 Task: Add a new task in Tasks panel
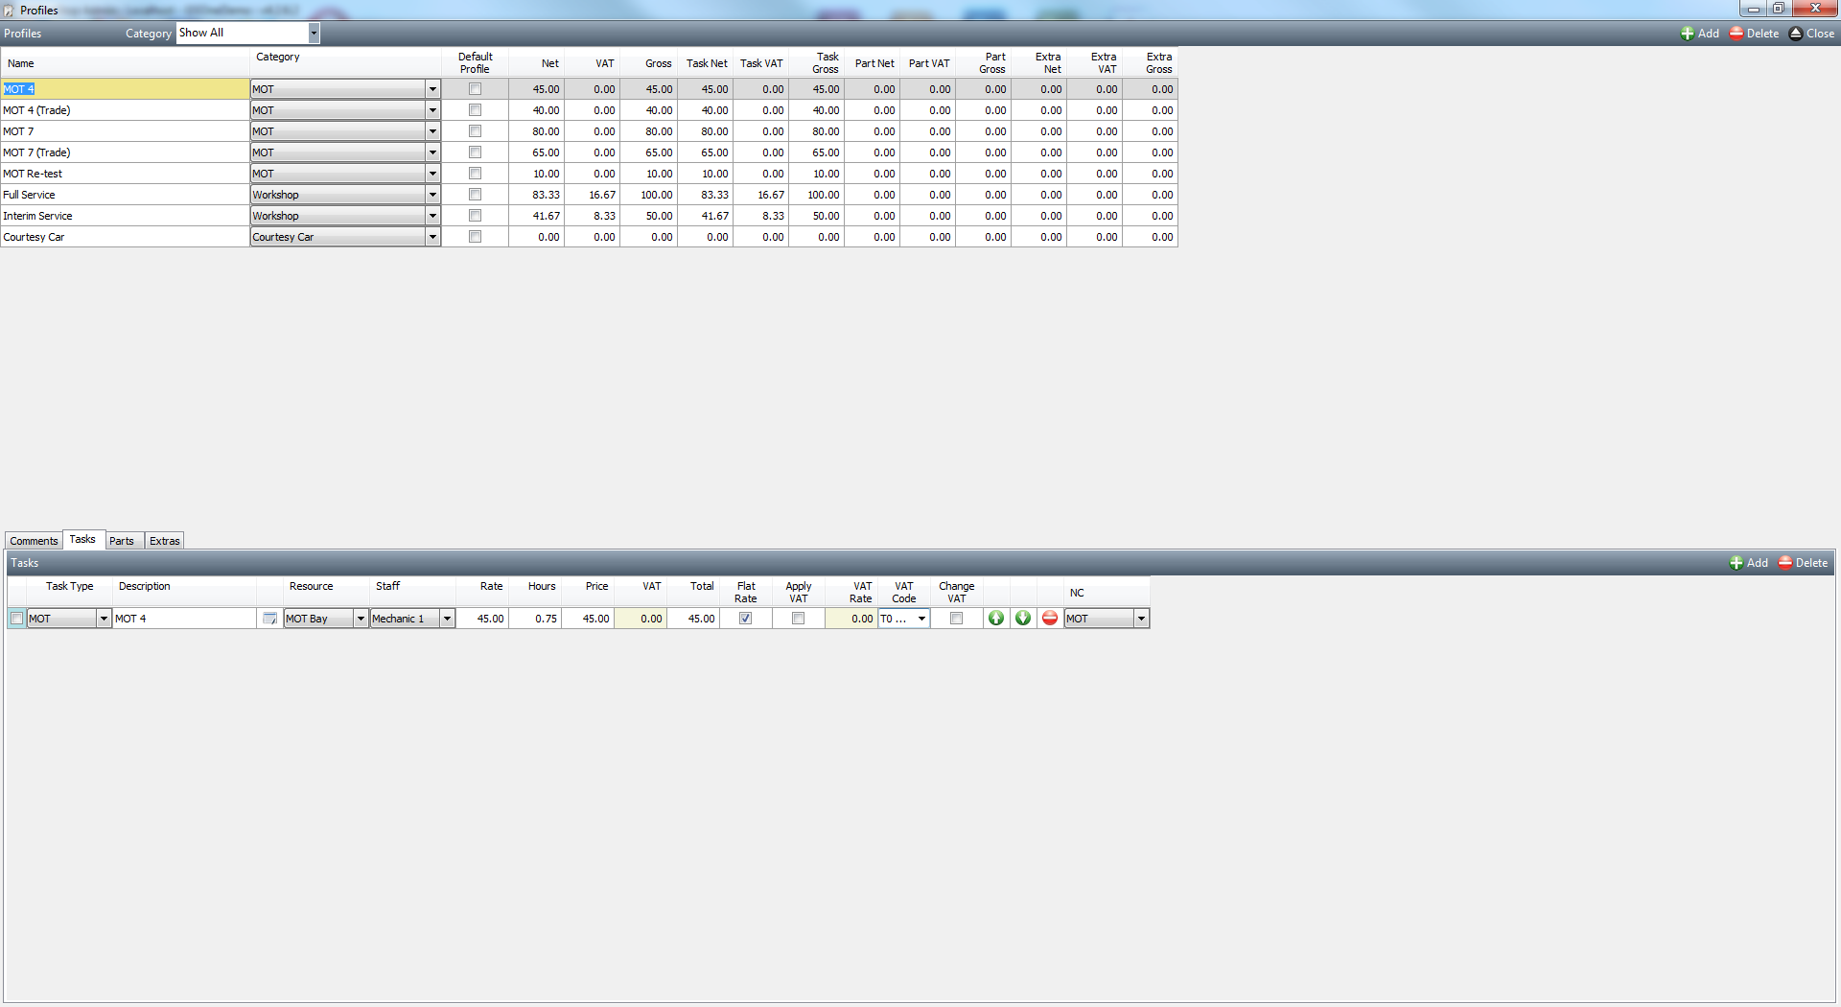[1749, 563]
